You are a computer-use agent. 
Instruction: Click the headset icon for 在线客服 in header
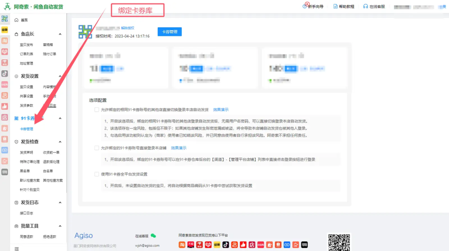coord(365,6)
